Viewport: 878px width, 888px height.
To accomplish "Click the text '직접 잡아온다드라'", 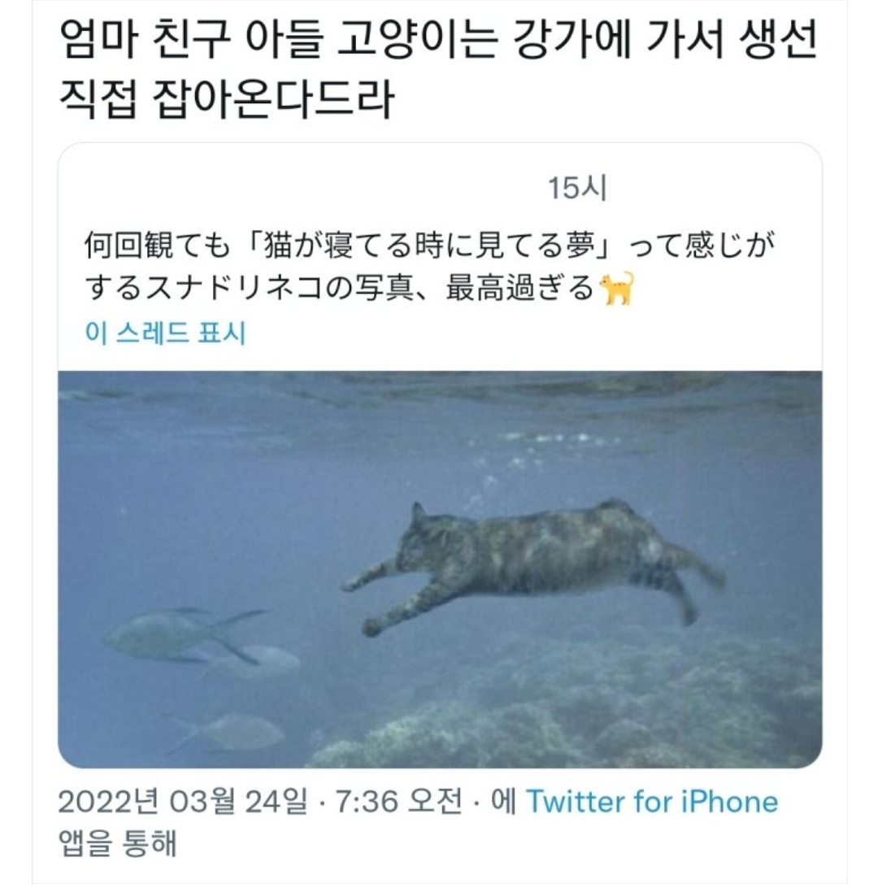I will [228, 101].
